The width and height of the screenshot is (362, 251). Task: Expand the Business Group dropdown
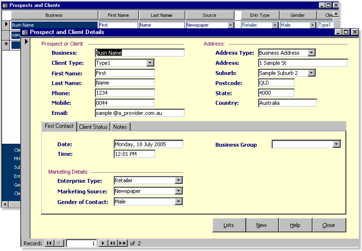pyautogui.click(x=336, y=145)
